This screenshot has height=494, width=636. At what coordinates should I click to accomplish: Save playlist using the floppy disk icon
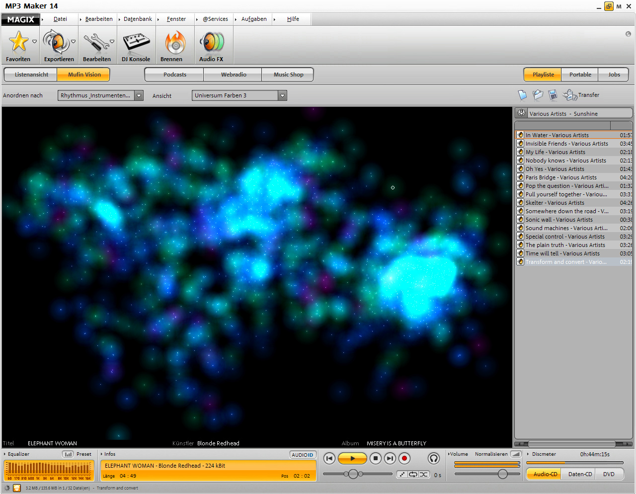pos(553,95)
